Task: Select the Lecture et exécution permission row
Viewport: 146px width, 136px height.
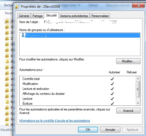Action: click(x=77, y=89)
